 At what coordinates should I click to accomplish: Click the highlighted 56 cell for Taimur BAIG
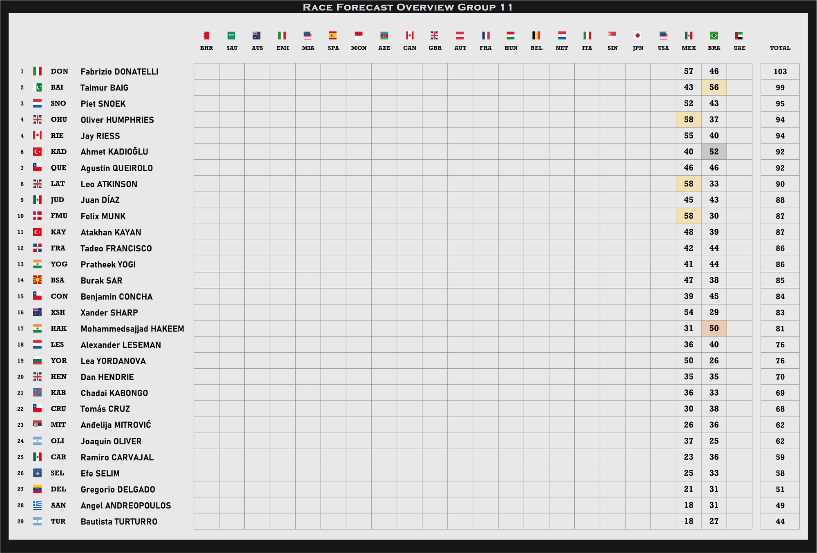pos(714,87)
